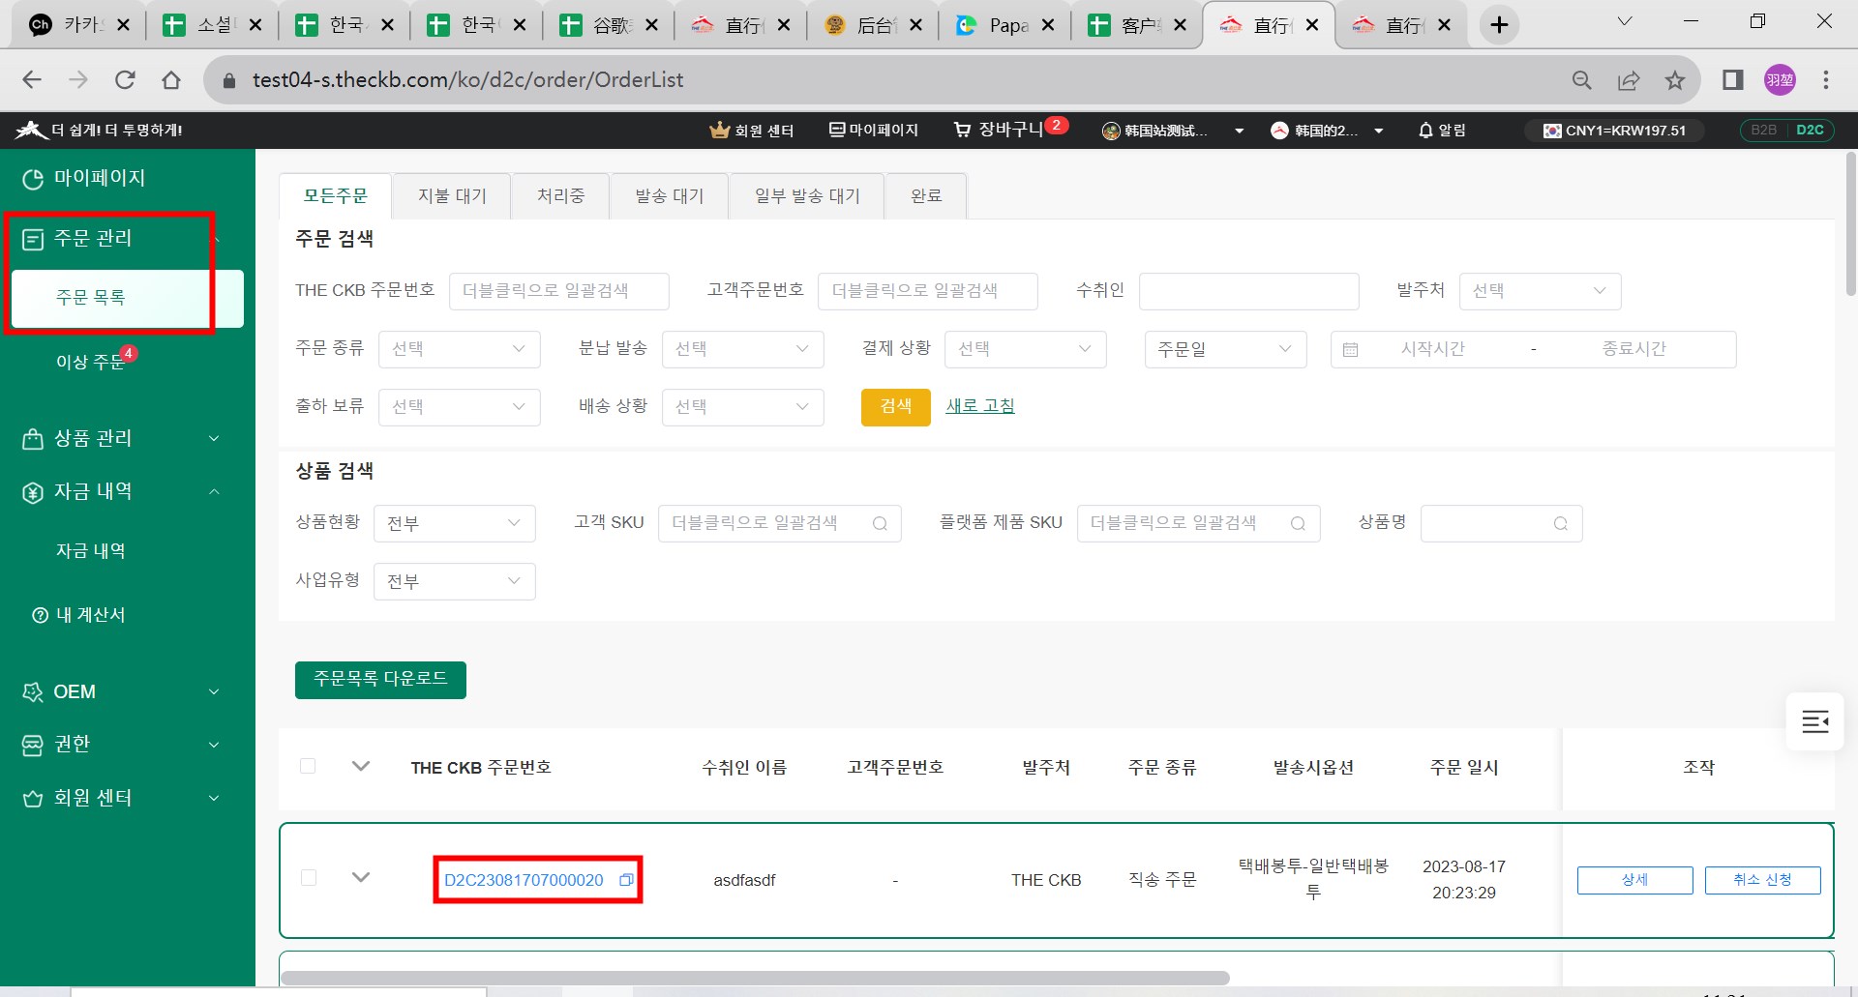Image resolution: width=1858 pixels, height=997 pixels.
Task: Open the 결제 상황 dropdown
Action: [x=1025, y=349]
